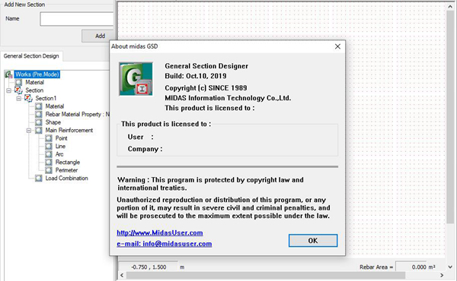Image resolution: width=457 pixels, height=281 pixels.
Task: Click icon beside top-level Material item
Action: coord(18,83)
